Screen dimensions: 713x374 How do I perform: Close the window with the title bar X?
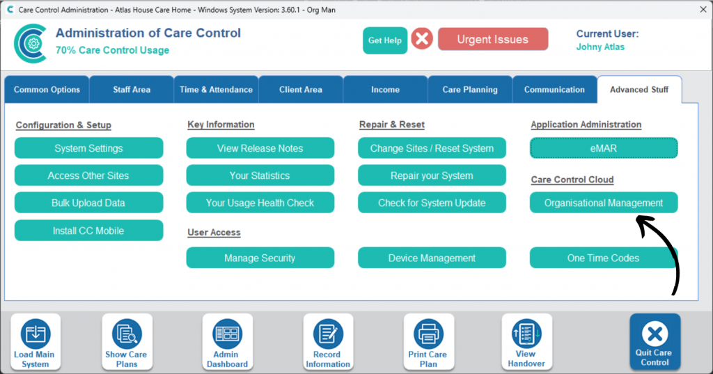tap(703, 10)
